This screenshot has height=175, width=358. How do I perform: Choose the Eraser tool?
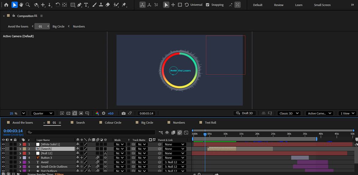pyautogui.click(x=108, y=5)
